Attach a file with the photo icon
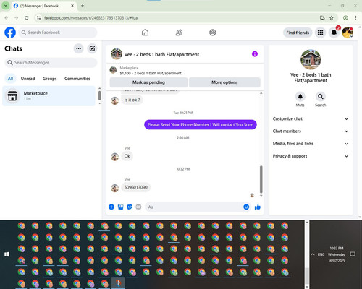Image resolution: width=362 pixels, height=289 pixels. pos(120,207)
